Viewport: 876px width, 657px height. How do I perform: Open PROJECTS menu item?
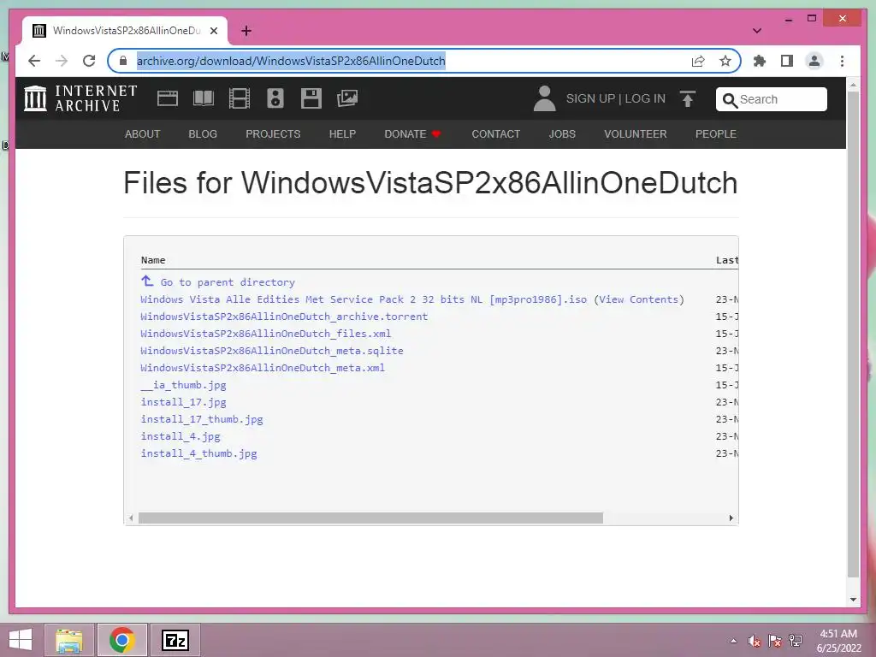273,134
